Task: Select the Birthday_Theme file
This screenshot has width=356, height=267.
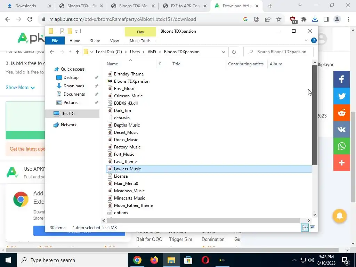Action: pyautogui.click(x=129, y=74)
